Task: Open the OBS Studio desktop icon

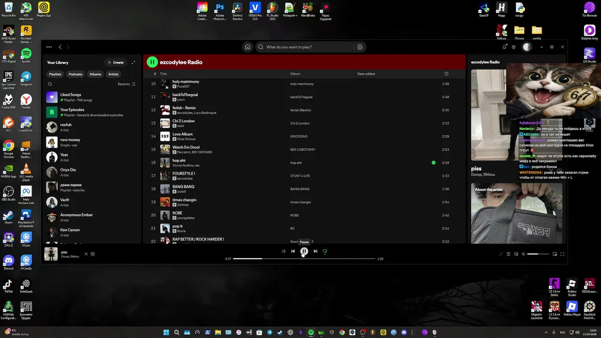Action: click(8, 194)
